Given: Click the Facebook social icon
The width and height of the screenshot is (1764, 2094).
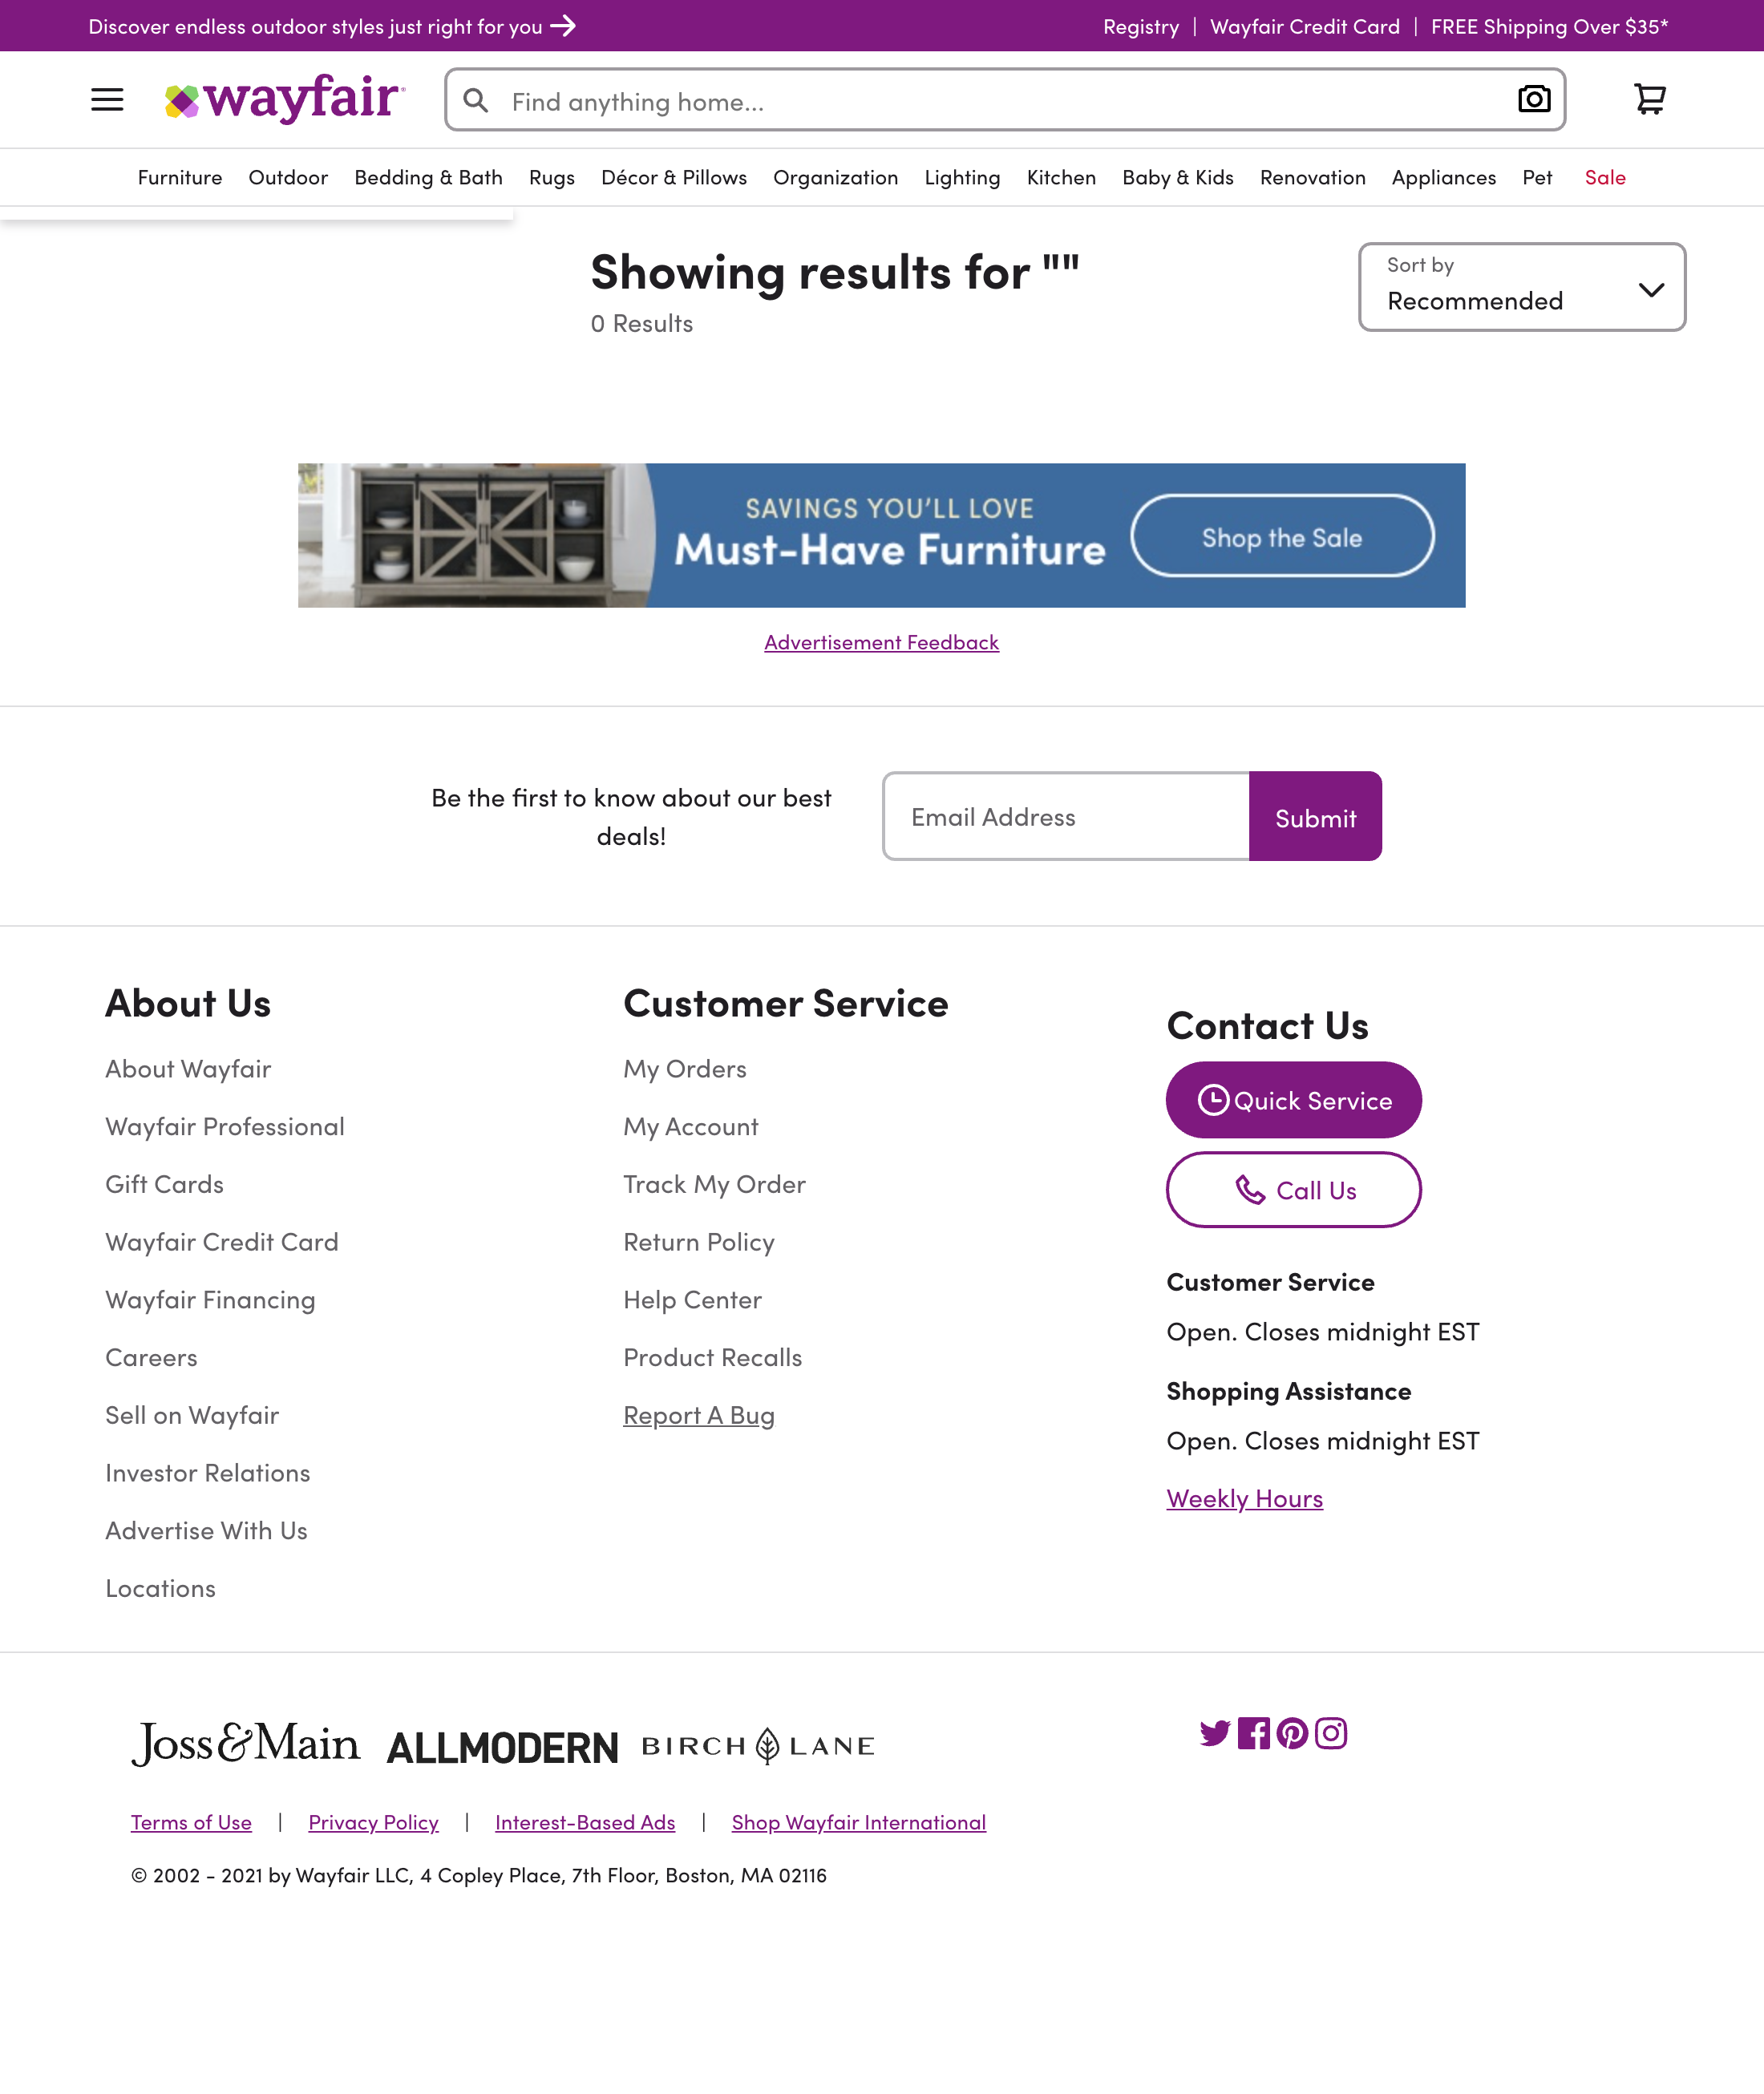Looking at the screenshot, I should 1255,1732.
